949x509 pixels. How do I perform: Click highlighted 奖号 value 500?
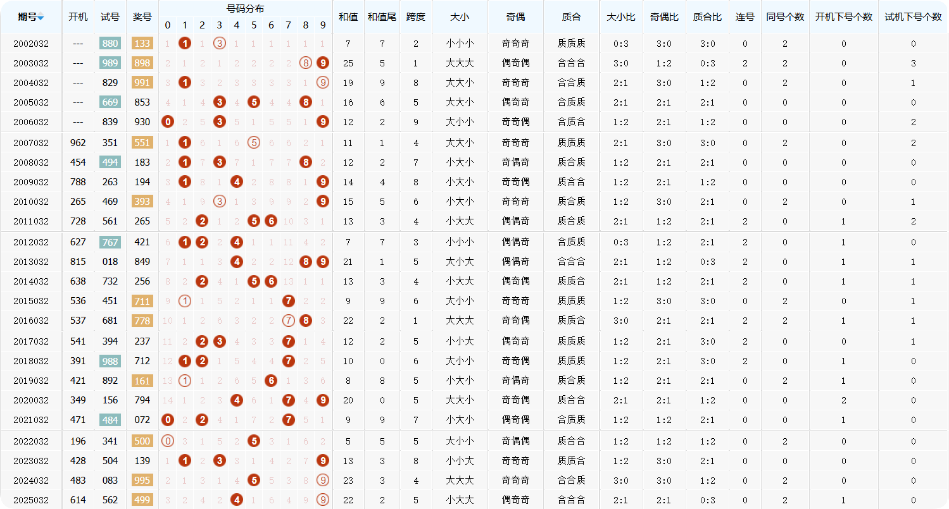[142, 441]
